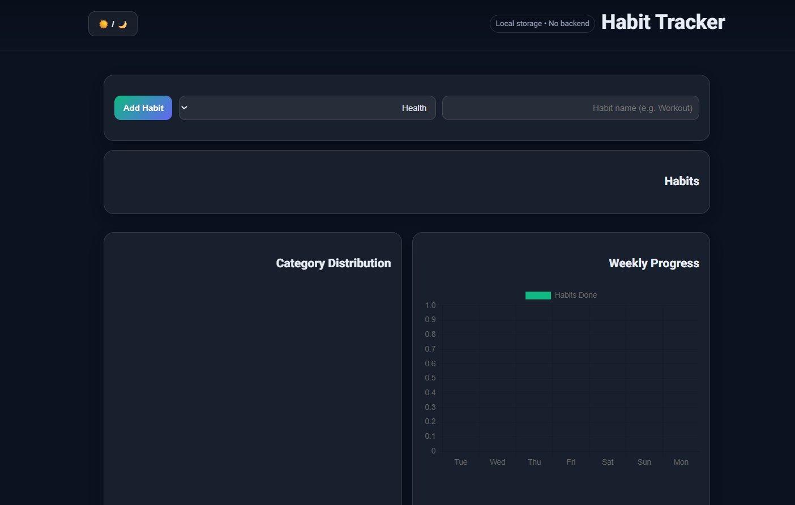Click the sun icon in theme switcher
Viewport: 795px width, 505px height.
(104, 24)
